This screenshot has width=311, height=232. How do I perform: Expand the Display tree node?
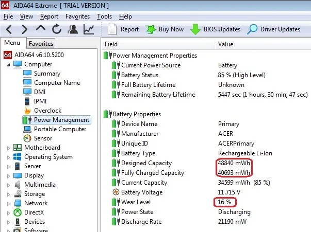tap(8, 176)
